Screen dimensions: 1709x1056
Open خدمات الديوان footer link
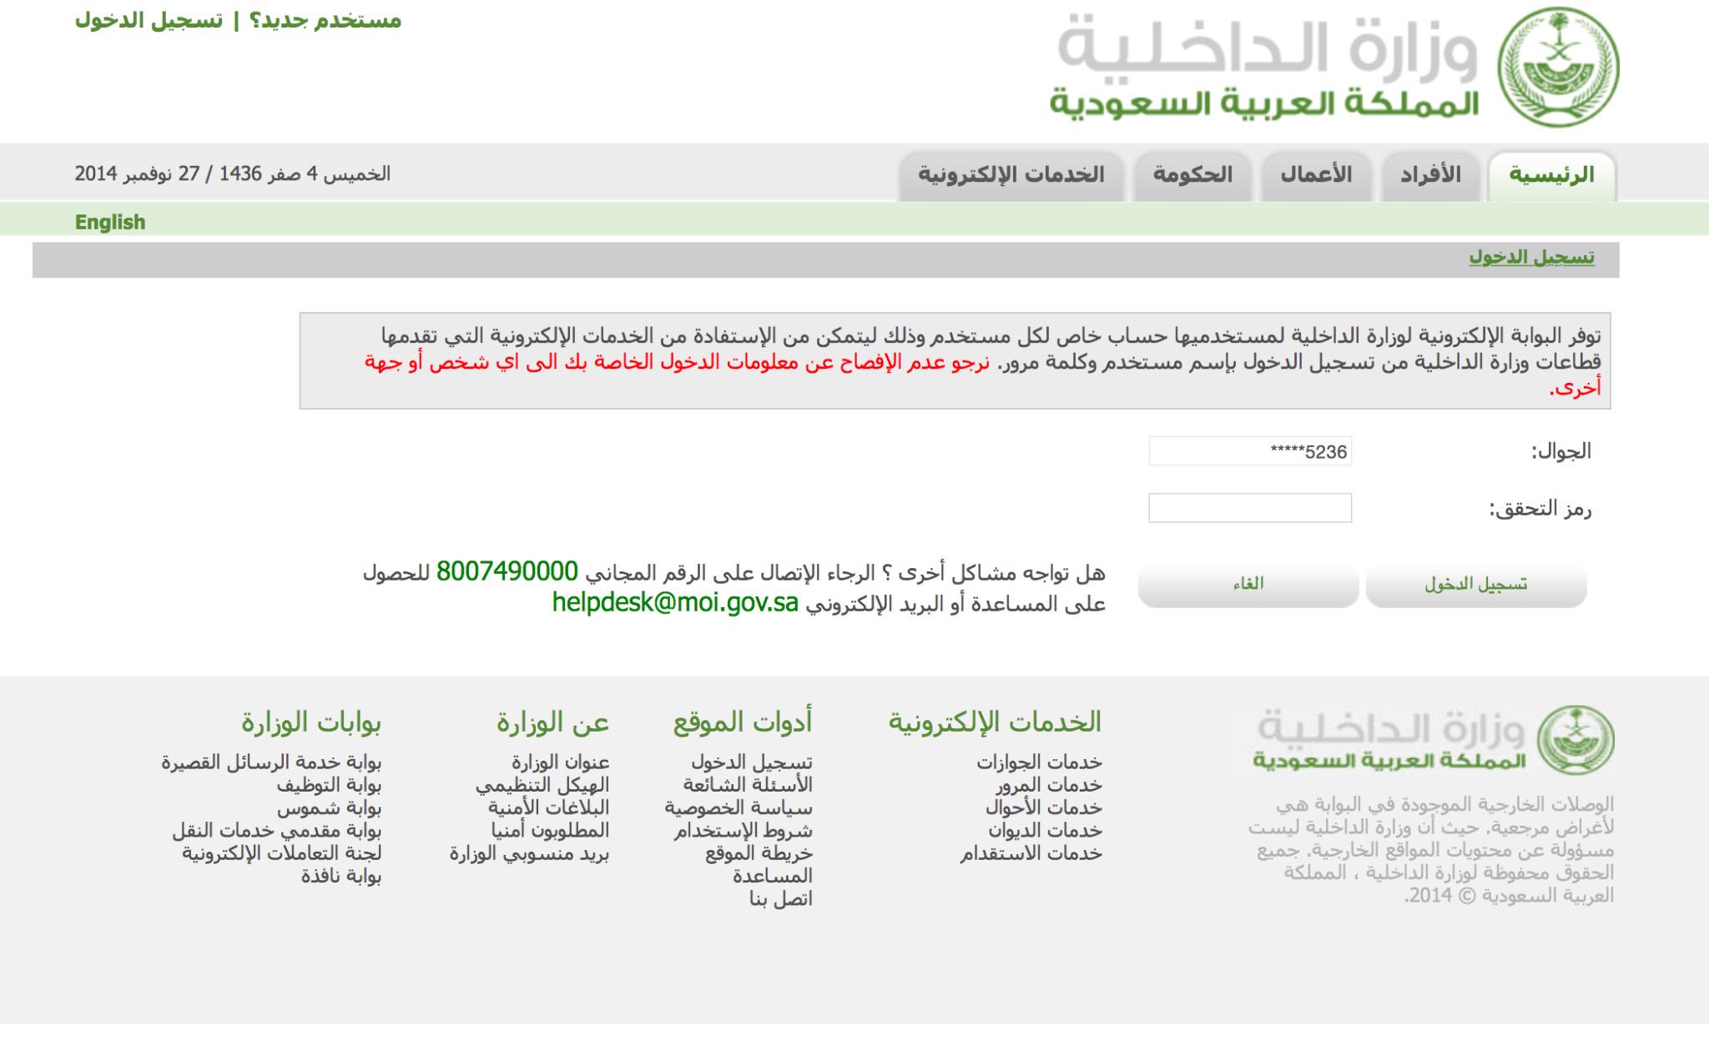tap(1046, 831)
